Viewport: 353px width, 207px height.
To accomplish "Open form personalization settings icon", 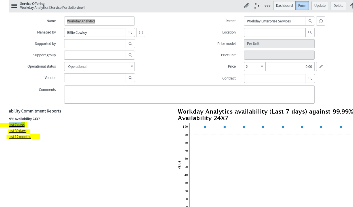I will pos(257,6).
